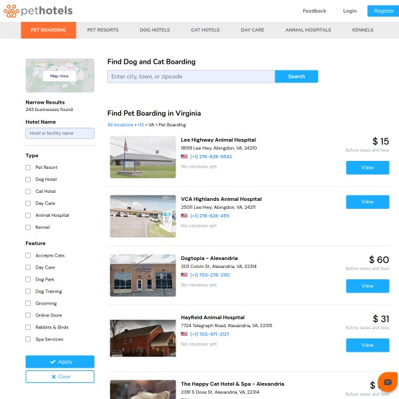Enable the Accepts Cats feature filter

click(x=28, y=255)
